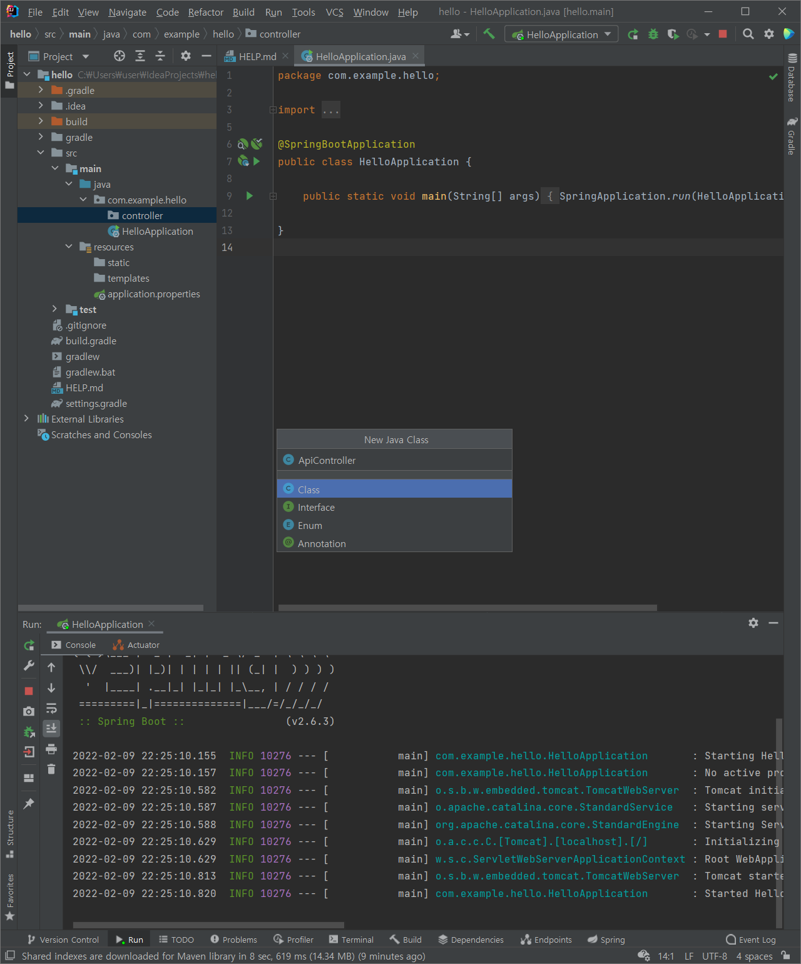
Task: Toggle read-only lock icon in status bar
Action: pyautogui.click(x=785, y=956)
